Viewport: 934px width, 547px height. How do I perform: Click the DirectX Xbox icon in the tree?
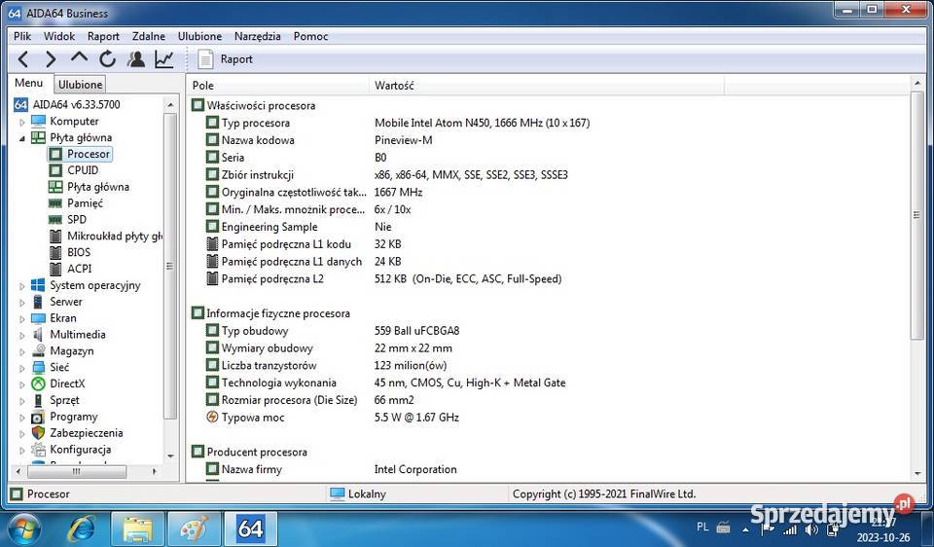38,383
